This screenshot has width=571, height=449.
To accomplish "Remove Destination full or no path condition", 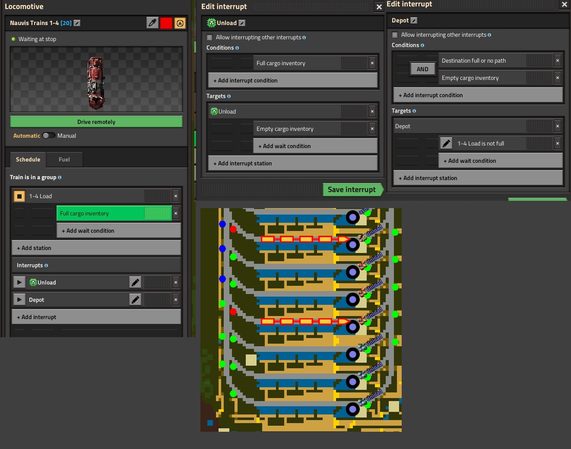I will [x=557, y=60].
